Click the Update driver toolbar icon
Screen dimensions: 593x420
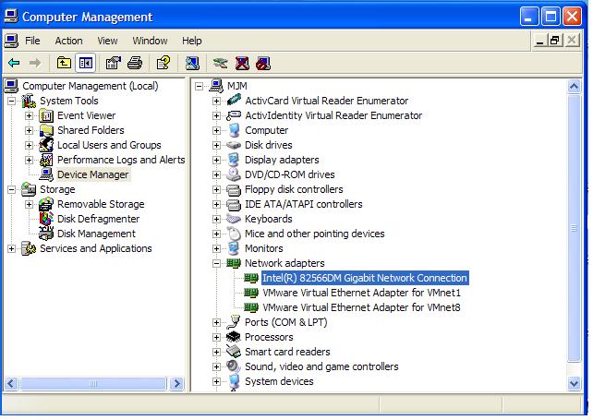pos(221,63)
